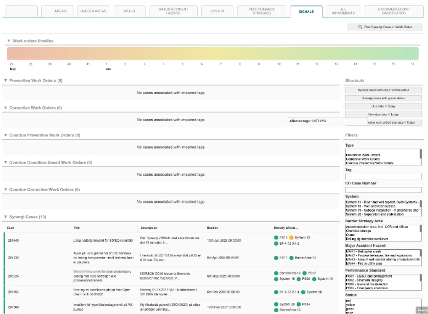Click the work orders timeline gradient bar
Screen dimensions: 428x314
click(x=213, y=53)
